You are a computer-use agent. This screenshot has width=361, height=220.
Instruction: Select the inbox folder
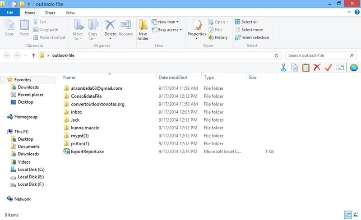(x=76, y=112)
